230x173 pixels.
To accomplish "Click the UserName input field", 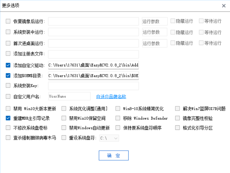I will [69, 96].
